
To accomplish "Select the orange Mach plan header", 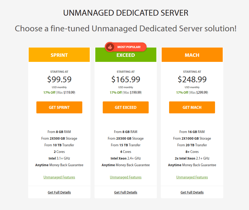I will (x=192, y=55).
